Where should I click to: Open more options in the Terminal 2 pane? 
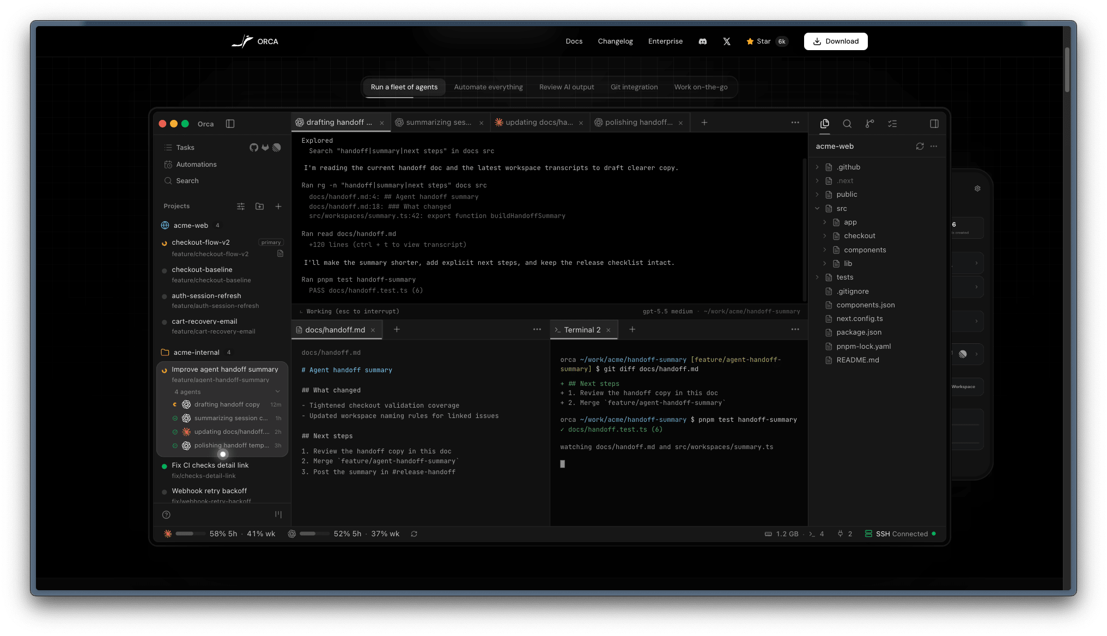(795, 330)
